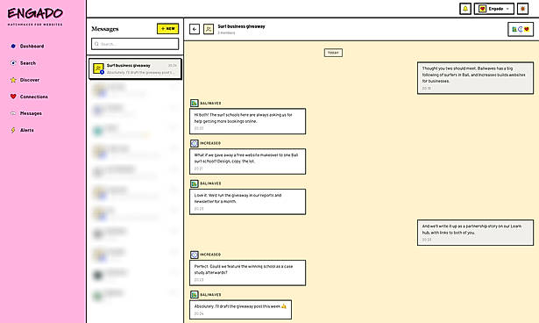Click the back arrow in chat header
Image resolution: width=539 pixels, height=323 pixels.
click(x=195, y=29)
